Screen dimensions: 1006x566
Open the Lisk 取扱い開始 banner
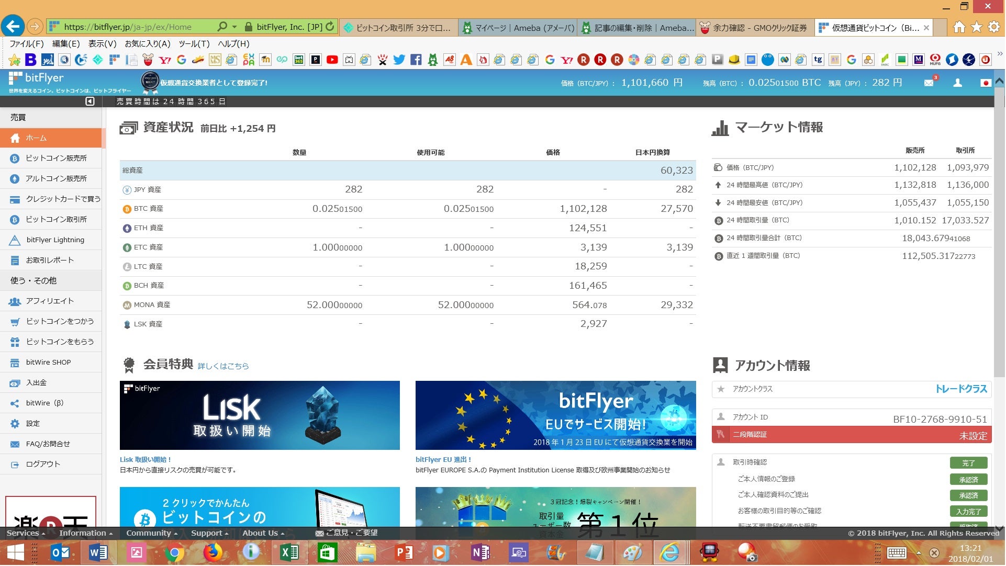(x=260, y=416)
